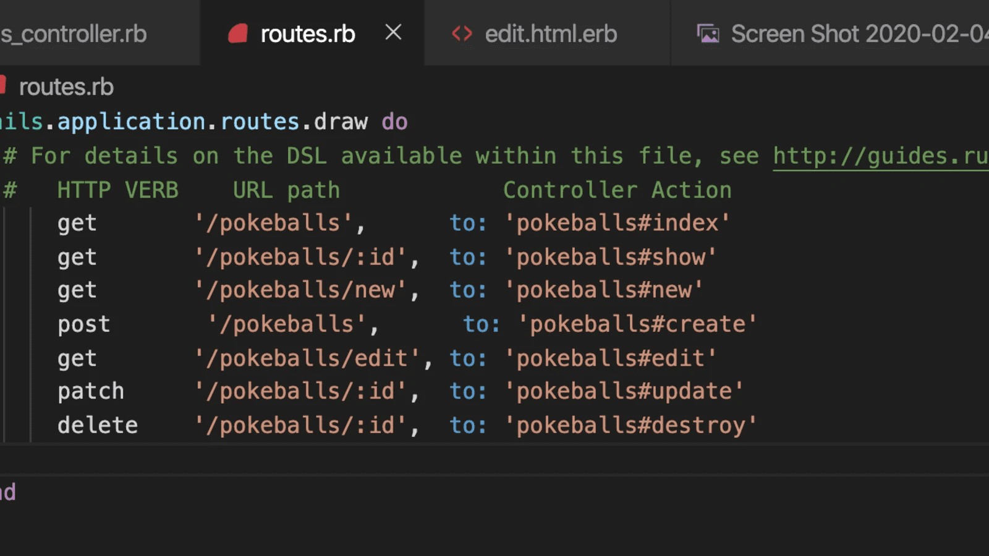Image resolution: width=989 pixels, height=556 pixels.
Task: Click 'pokeballs#edit' controller action string
Action: 610,358
